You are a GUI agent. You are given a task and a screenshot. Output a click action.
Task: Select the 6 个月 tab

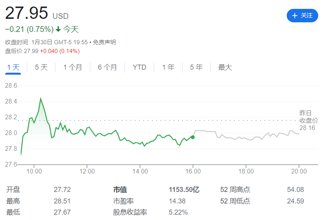[x=107, y=67]
